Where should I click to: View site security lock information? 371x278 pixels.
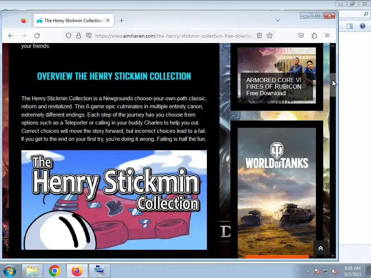[79, 36]
